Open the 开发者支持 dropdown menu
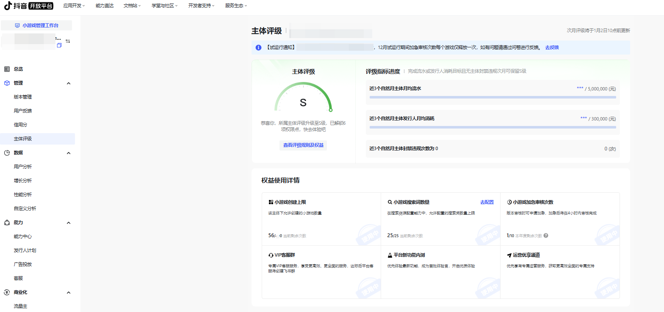Viewport: 664px width, 312px height. 201,5
